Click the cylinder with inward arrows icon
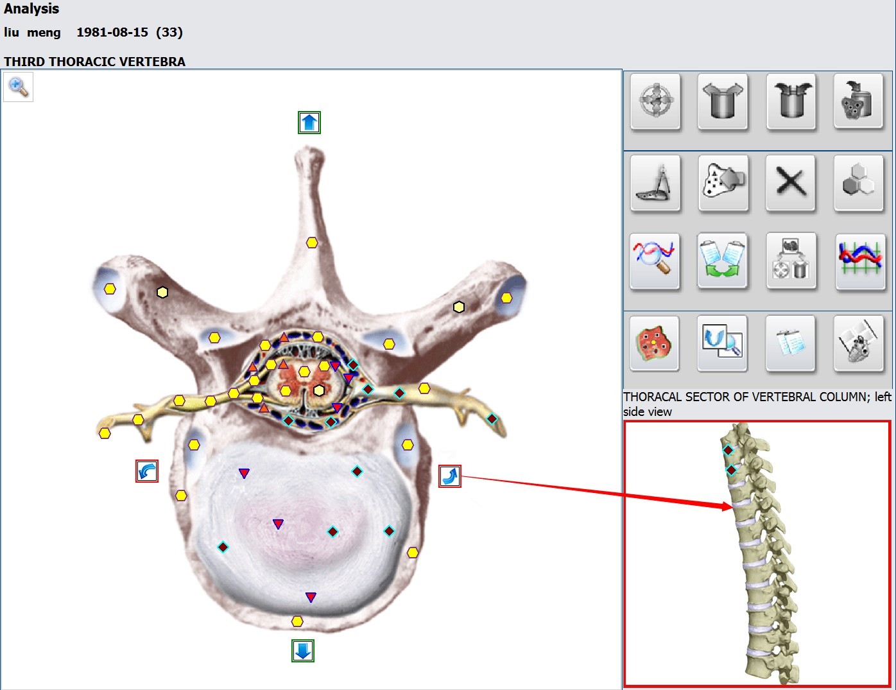 [791, 101]
